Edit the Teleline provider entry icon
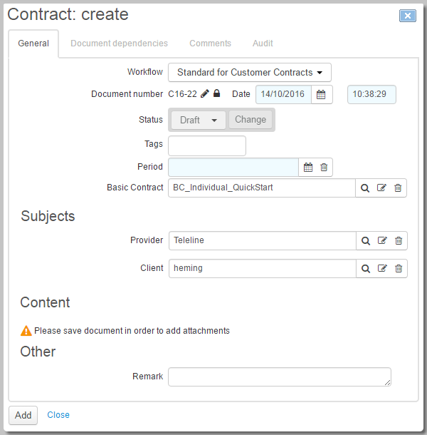 tap(382, 240)
